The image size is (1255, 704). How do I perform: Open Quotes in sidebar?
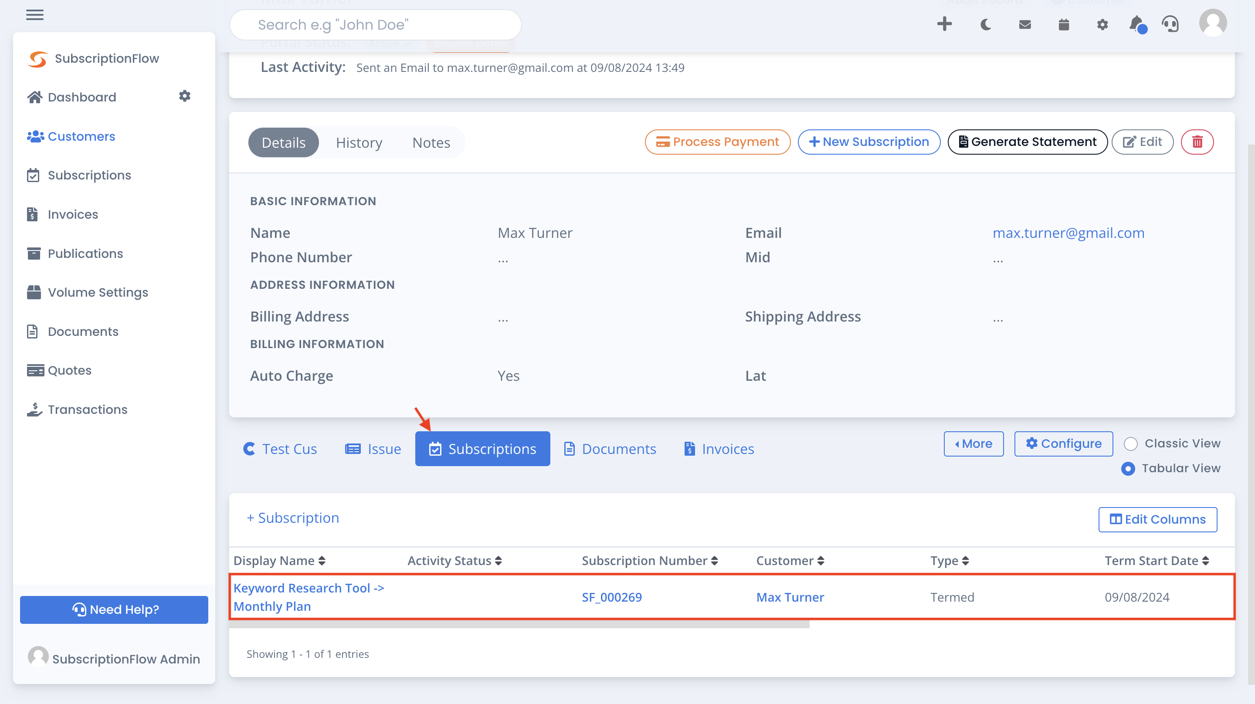59,370
